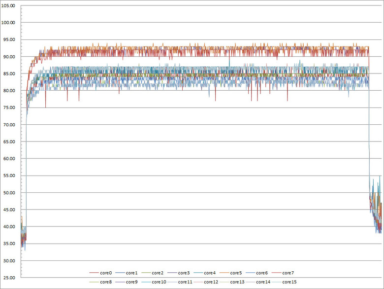Click the 50.00 axis label

tap(9, 193)
